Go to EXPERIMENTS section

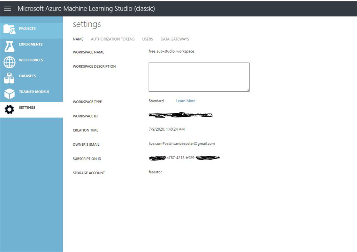(31, 44)
